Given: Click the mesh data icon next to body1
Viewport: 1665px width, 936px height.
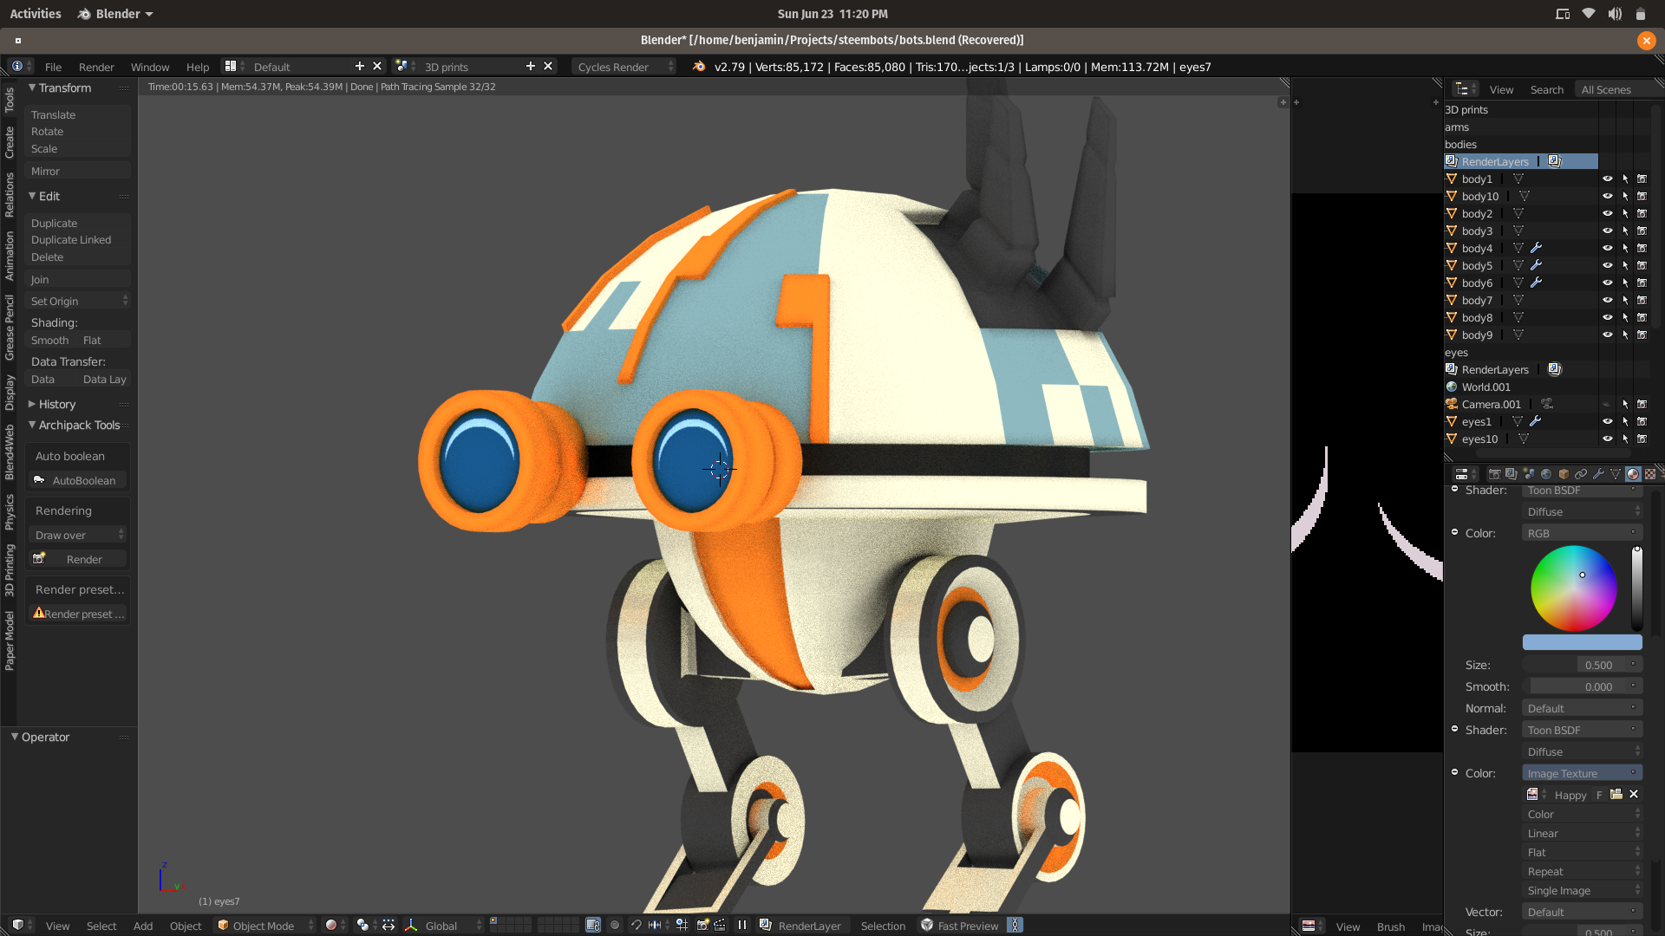Looking at the screenshot, I should coord(1518,179).
